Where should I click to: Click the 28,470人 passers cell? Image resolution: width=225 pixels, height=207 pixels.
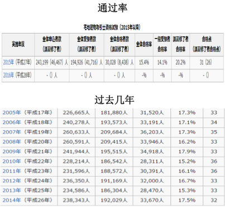coord(152,190)
